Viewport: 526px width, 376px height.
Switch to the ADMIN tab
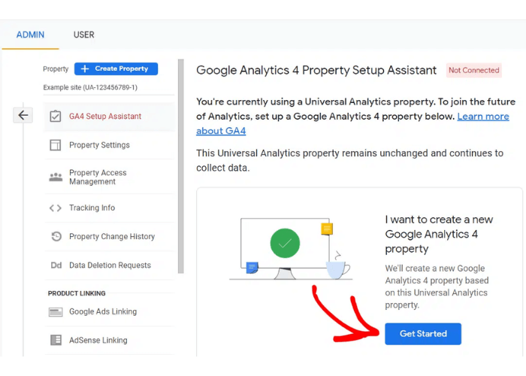tap(30, 35)
